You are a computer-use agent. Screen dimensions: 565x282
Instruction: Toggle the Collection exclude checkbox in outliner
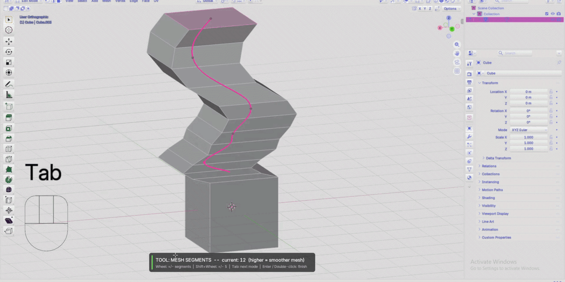547,14
